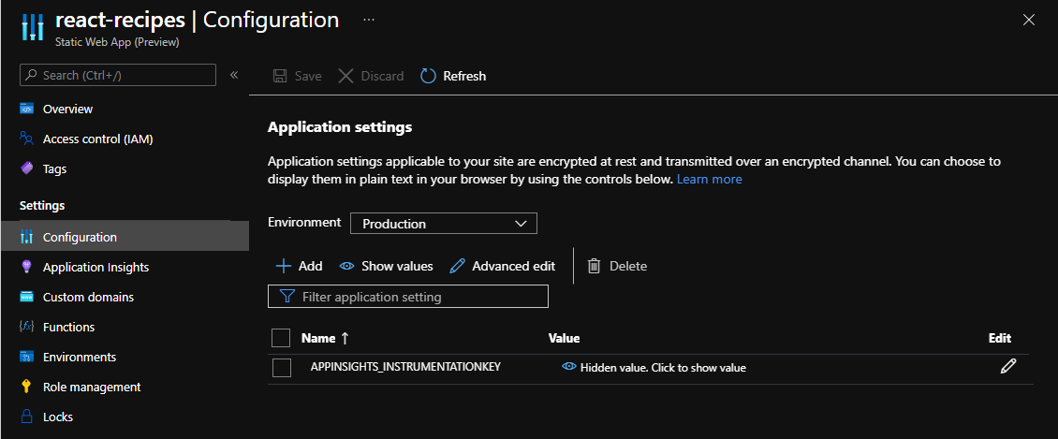This screenshot has width=1058, height=439.
Task: Open the ellipsis more options menu
Action: [368, 20]
